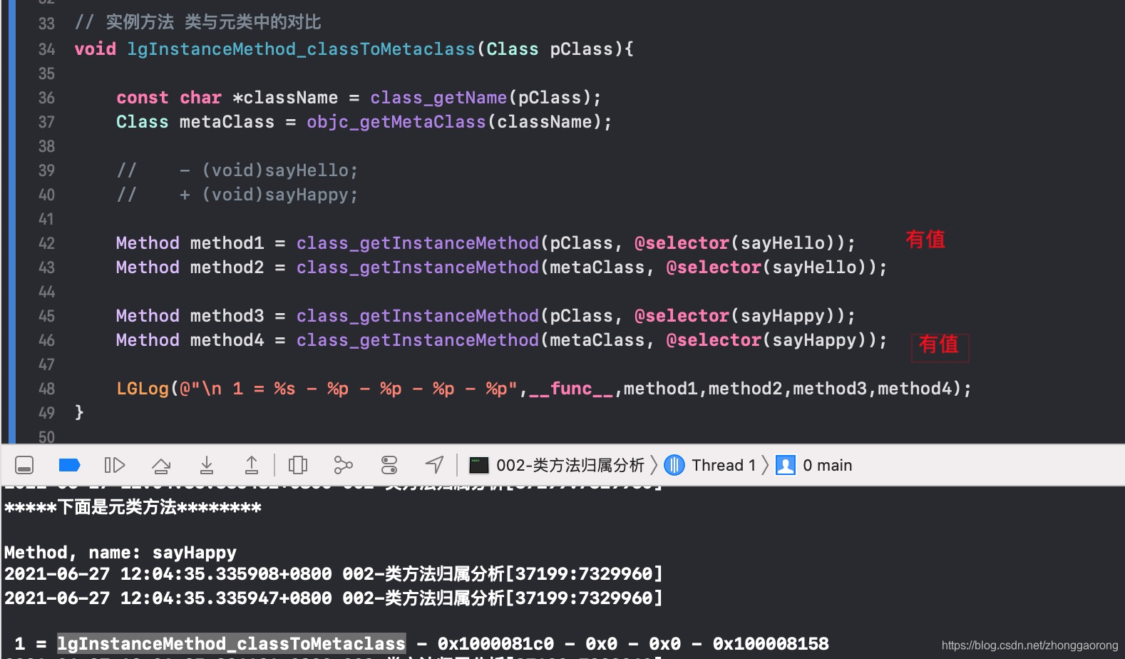Click the comment on line 33
Viewport: 1125px width, 659px height.
pos(198,23)
